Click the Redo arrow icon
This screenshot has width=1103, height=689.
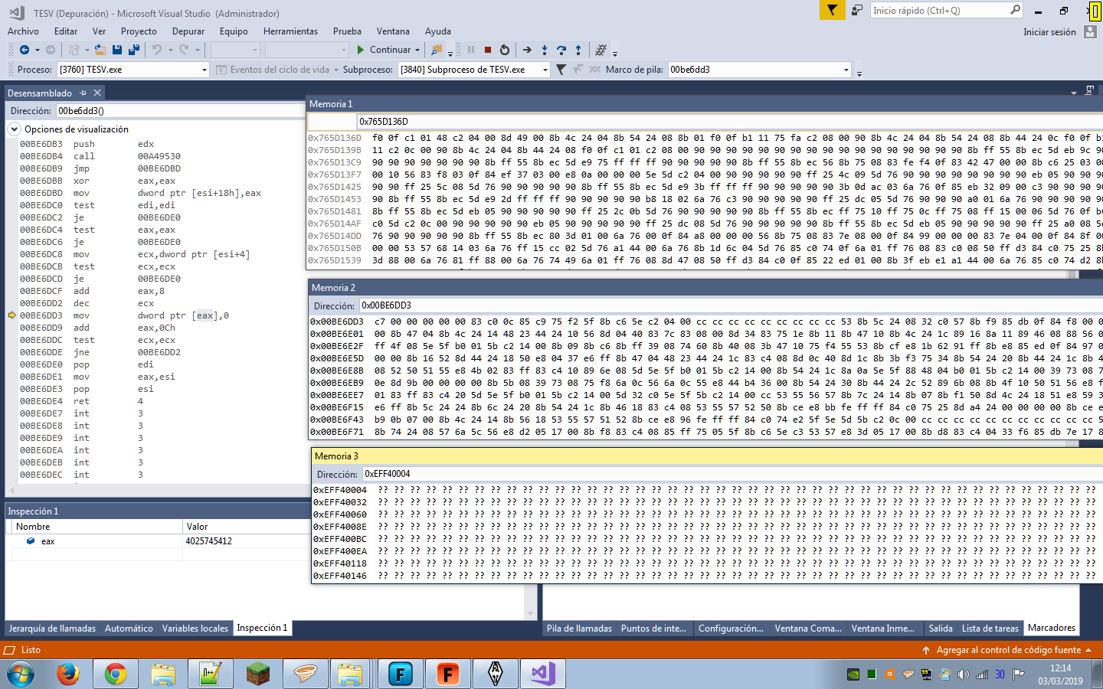point(184,50)
